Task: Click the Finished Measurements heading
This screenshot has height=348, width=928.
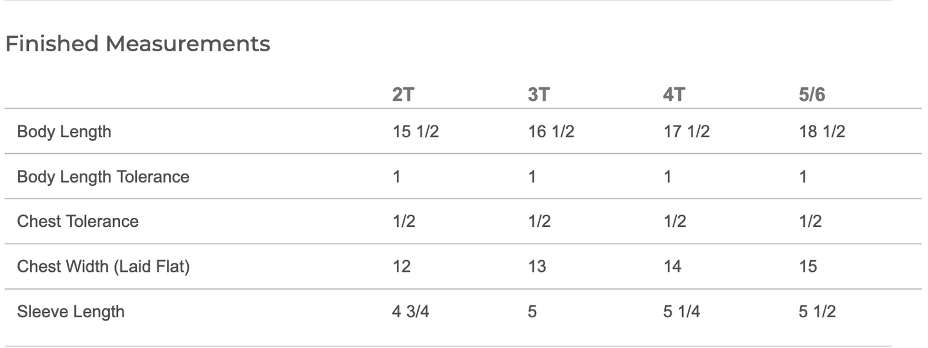Action: tap(137, 44)
